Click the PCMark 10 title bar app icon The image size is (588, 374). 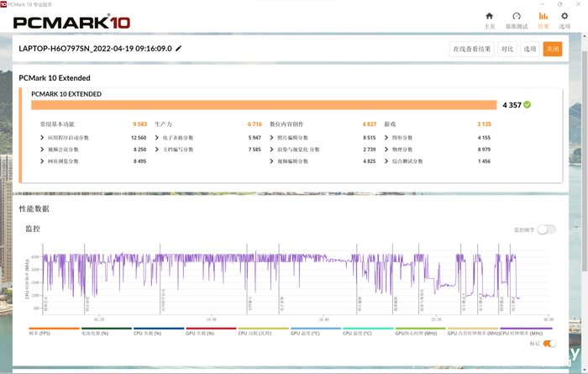click(x=4, y=3)
